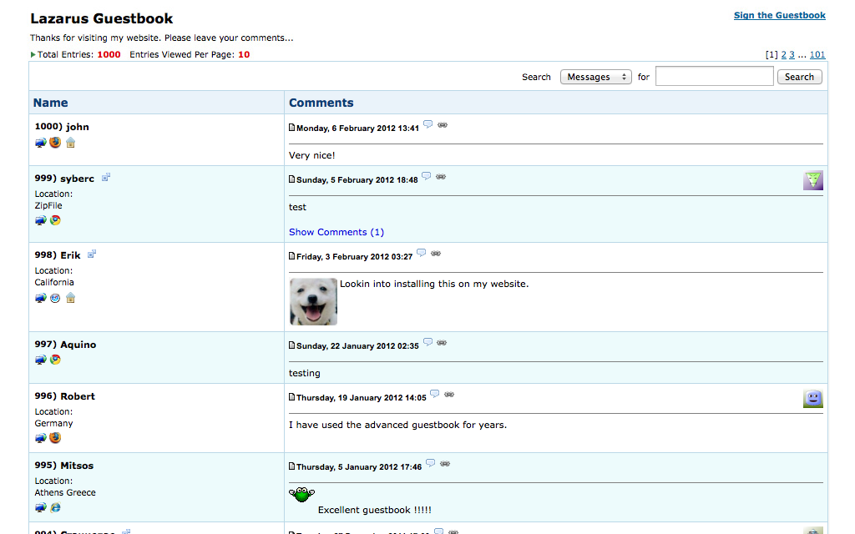Open the profile icon next to syberc
Screen dimensions: 855x534
coord(106,178)
